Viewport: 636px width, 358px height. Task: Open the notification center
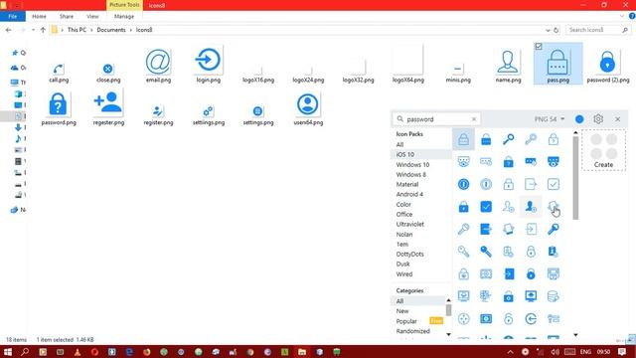[622, 351]
